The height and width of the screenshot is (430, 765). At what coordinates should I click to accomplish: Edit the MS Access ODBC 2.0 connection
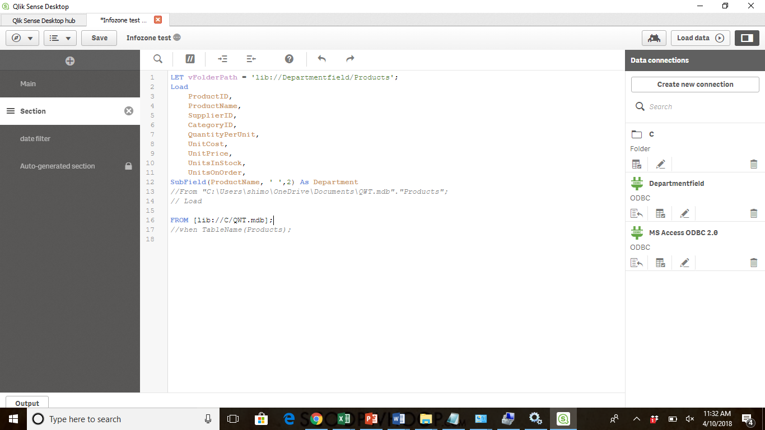(x=684, y=263)
